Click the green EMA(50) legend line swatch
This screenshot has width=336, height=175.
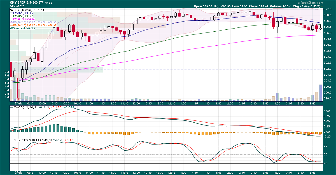coord(12,16)
